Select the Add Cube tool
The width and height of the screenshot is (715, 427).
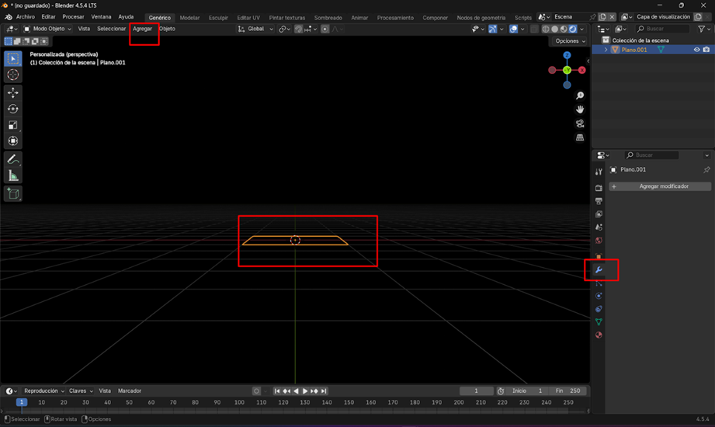[13, 193]
